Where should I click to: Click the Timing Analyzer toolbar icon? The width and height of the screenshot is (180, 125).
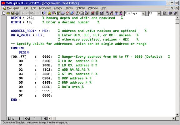tap(67, 13)
